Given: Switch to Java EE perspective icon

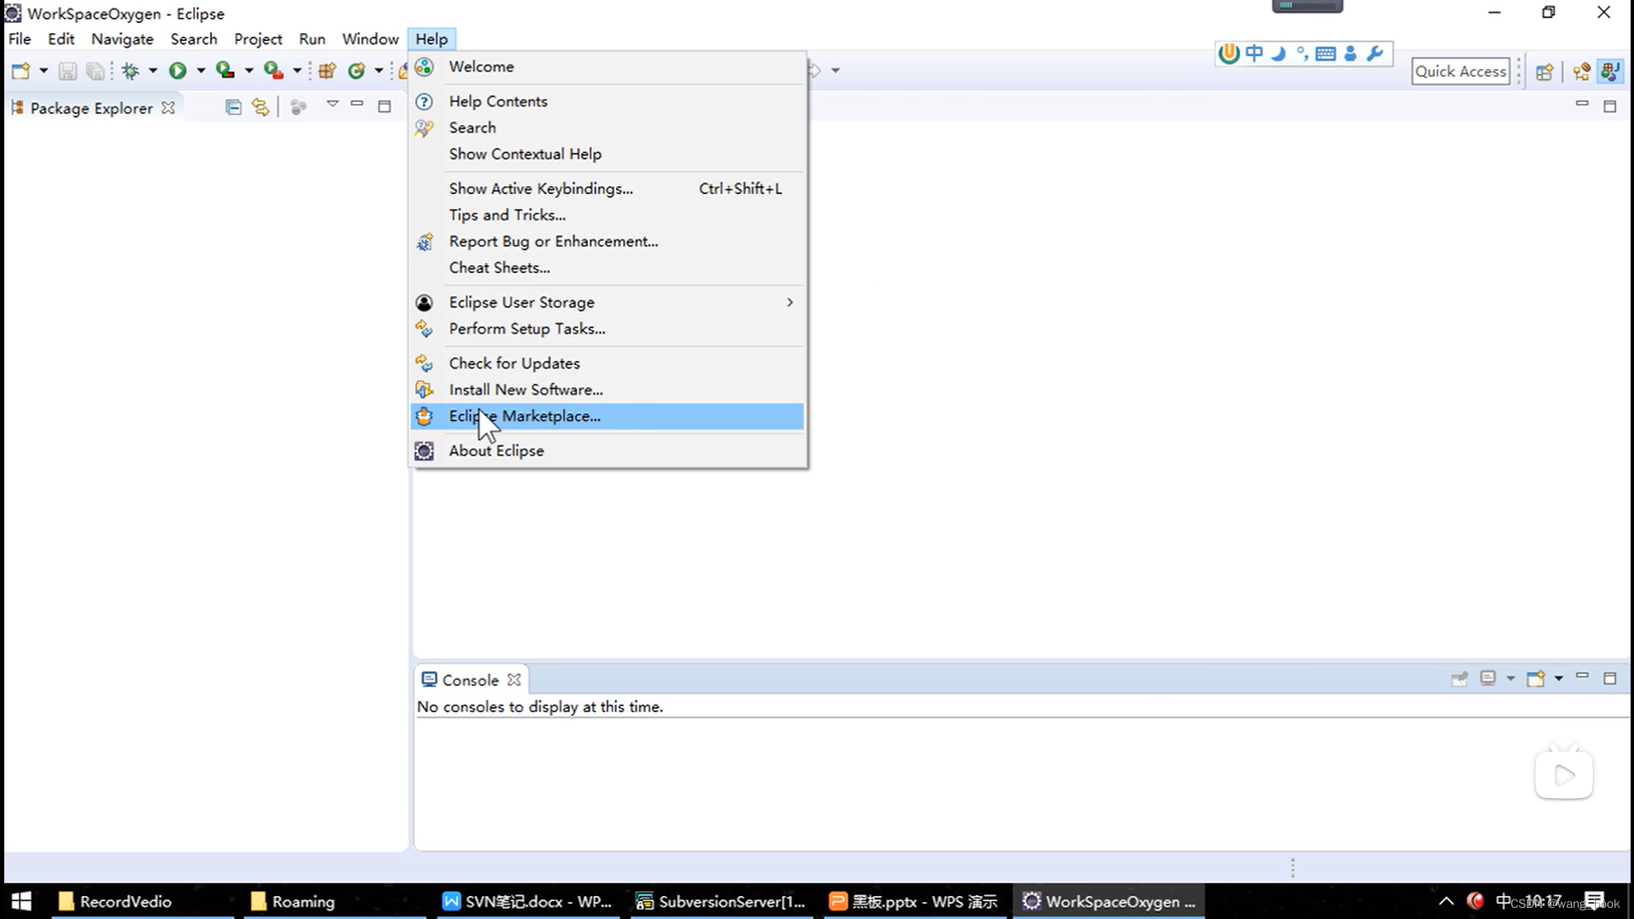Looking at the screenshot, I should pos(1610,71).
